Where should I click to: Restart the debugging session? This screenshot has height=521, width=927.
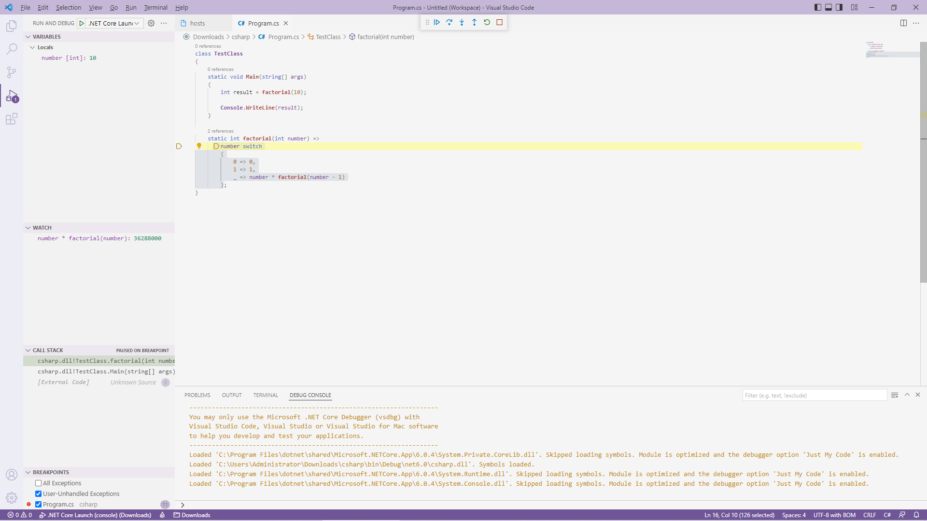pos(487,22)
